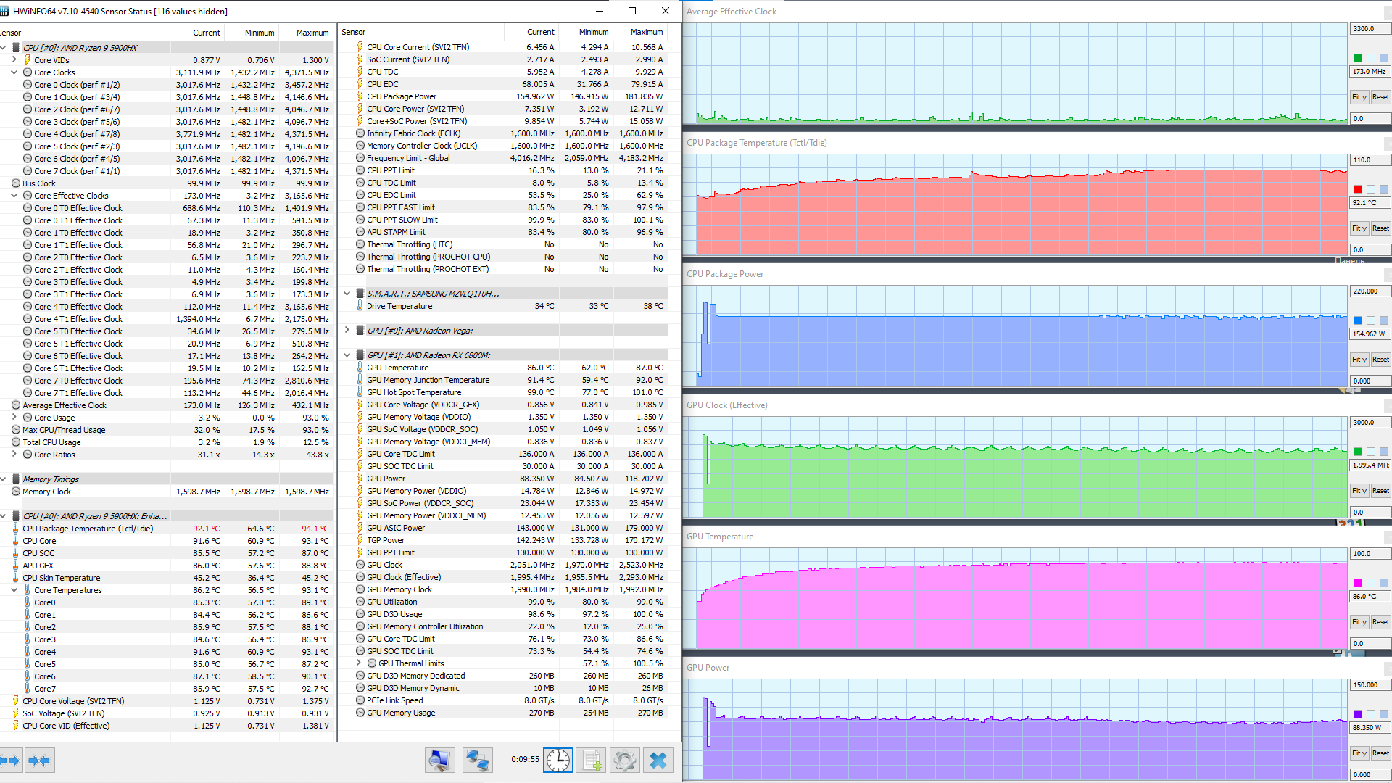Start logging with the add-sheet icon

coord(592,760)
